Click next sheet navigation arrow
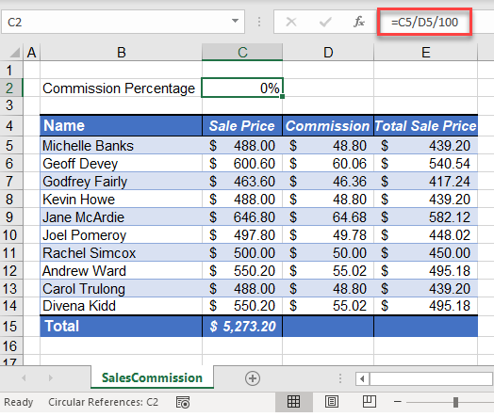 (50, 377)
